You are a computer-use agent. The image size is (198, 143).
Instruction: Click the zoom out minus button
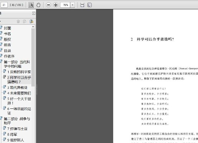[49, 5]
